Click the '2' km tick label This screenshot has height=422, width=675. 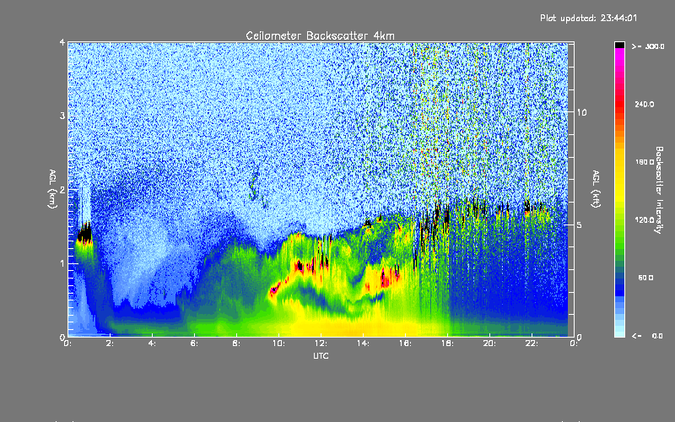pyautogui.click(x=62, y=189)
